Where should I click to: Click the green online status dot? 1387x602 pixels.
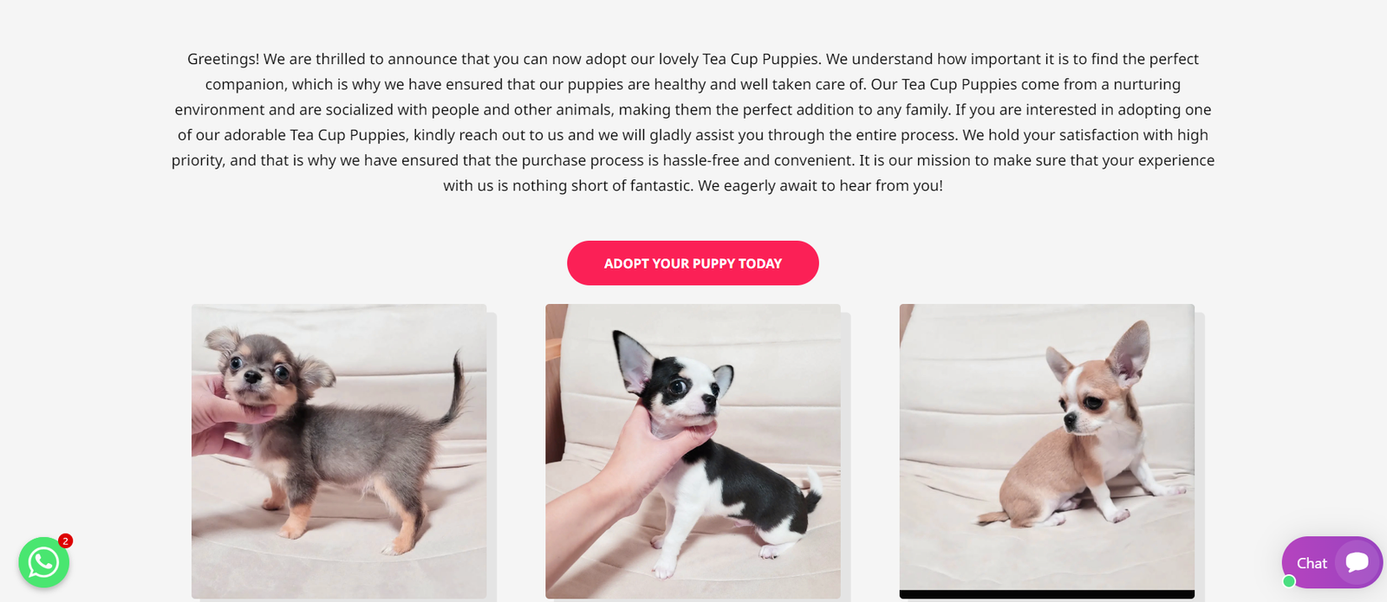[x=1289, y=581]
